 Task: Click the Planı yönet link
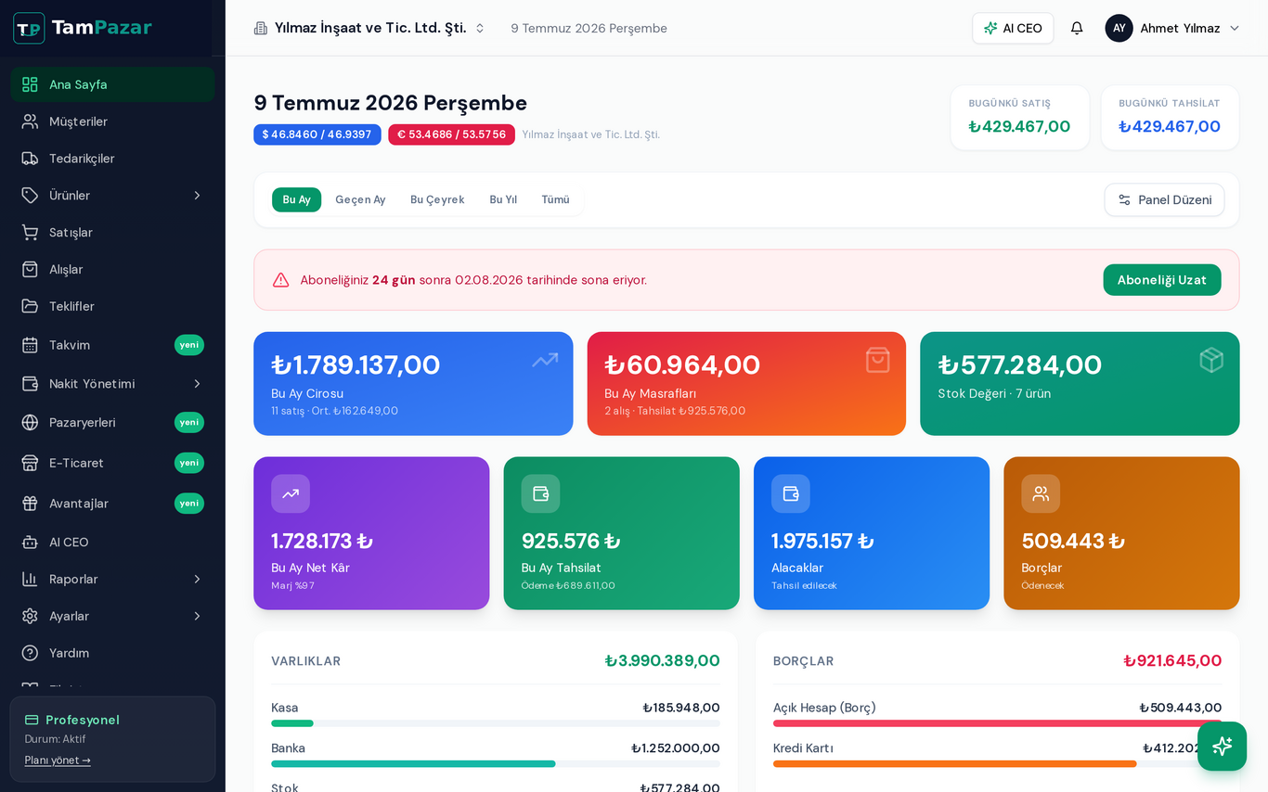coord(58,760)
